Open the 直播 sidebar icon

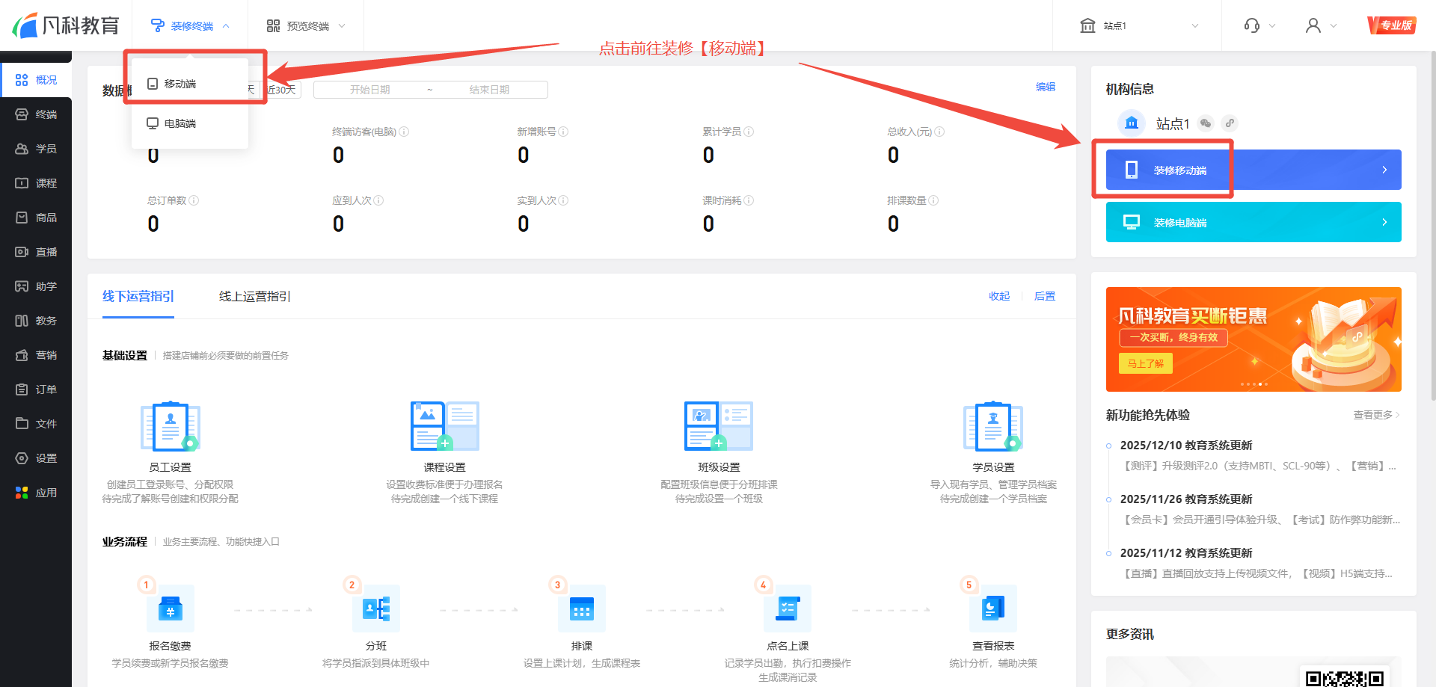tap(22, 252)
